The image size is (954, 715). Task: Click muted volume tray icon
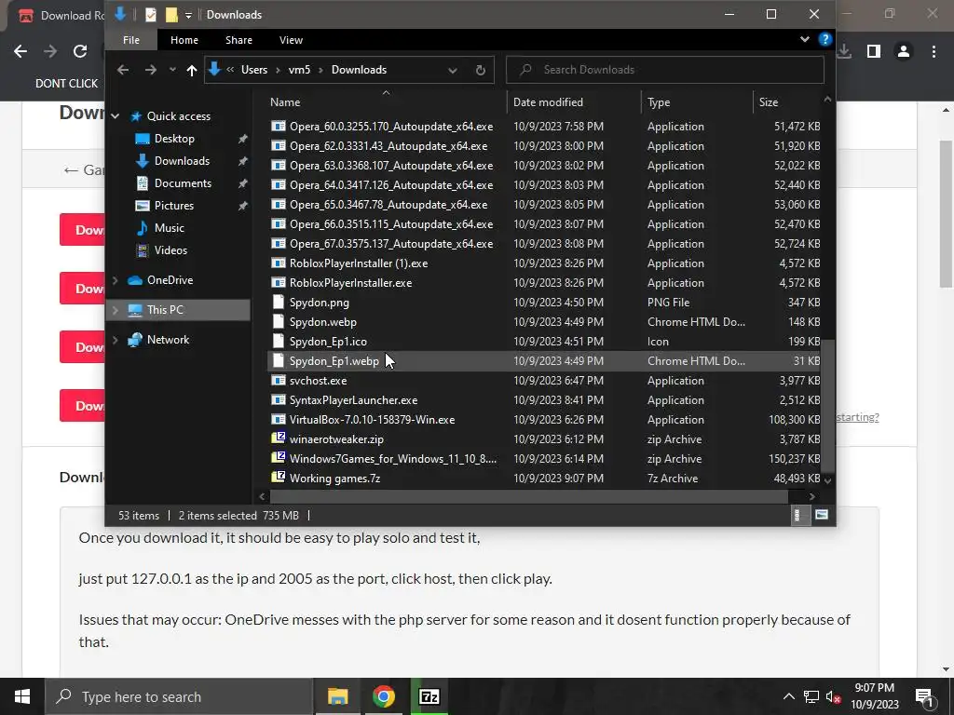[833, 696]
